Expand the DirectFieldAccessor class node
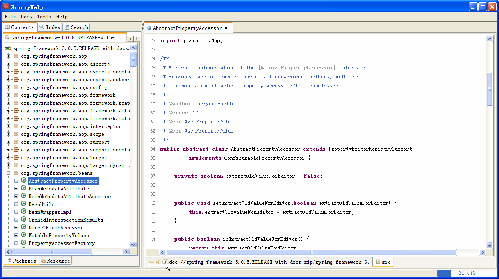The width and height of the screenshot is (499, 279). pos(16,228)
